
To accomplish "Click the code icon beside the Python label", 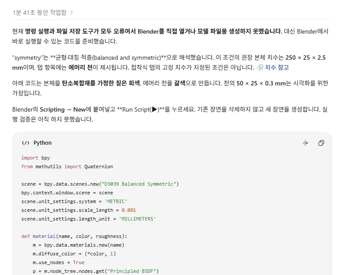I will pyautogui.click(x=26, y=143).
